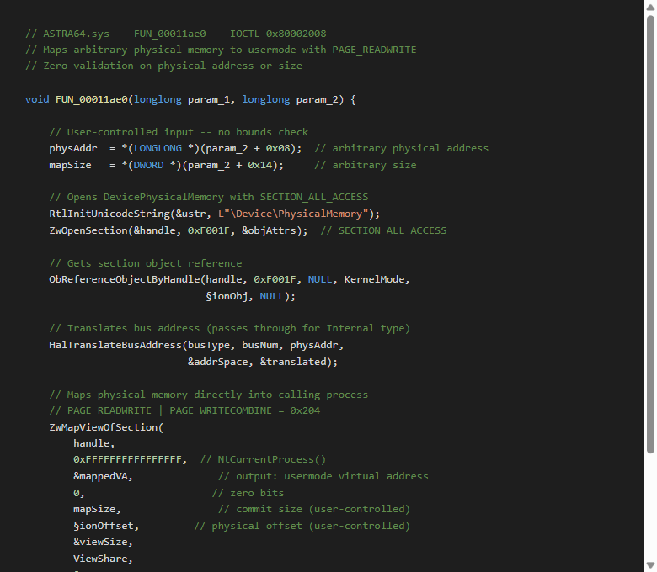Click the string literal \Device\PhysicalMemory

tap(293, 214)
